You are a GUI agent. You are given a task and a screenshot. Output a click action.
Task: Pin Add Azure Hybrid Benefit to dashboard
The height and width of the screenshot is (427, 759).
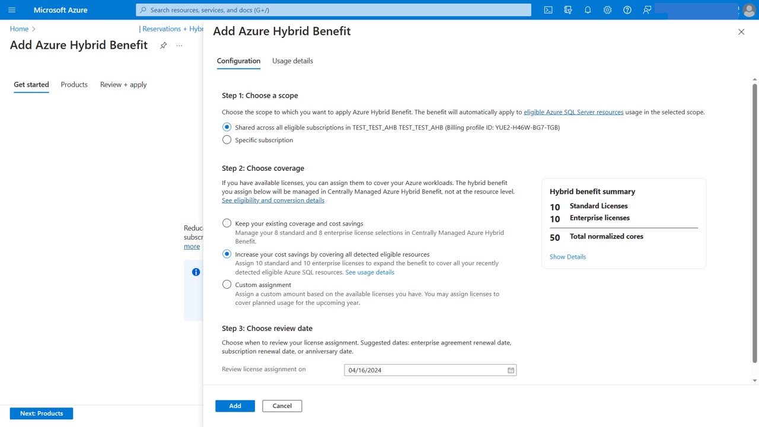(x=163, y=45)
